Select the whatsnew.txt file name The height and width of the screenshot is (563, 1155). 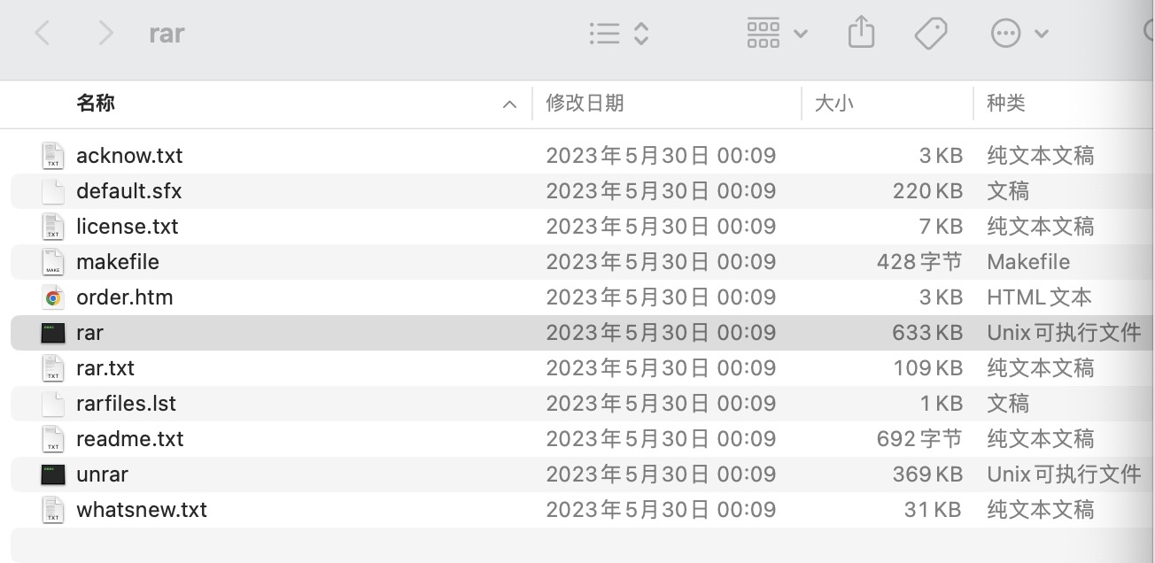tap(142, 510)
